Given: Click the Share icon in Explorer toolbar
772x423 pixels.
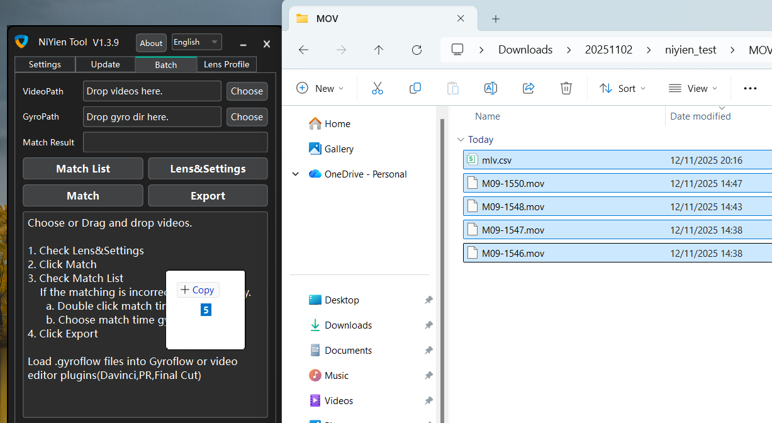Looking at the screenshot, I should 529,88.
